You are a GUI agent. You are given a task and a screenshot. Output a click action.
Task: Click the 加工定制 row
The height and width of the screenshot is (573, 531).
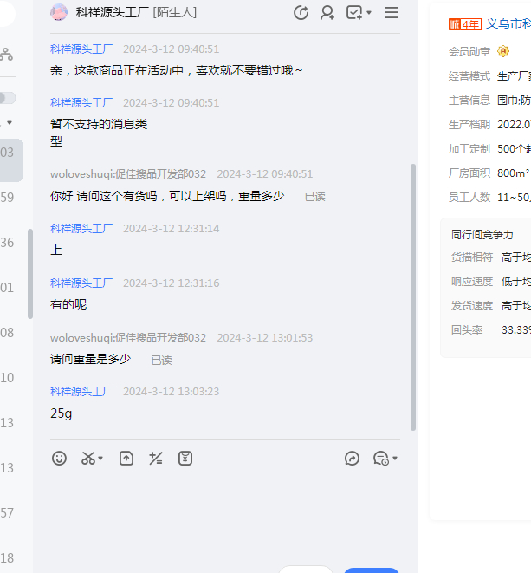point(489,149)
